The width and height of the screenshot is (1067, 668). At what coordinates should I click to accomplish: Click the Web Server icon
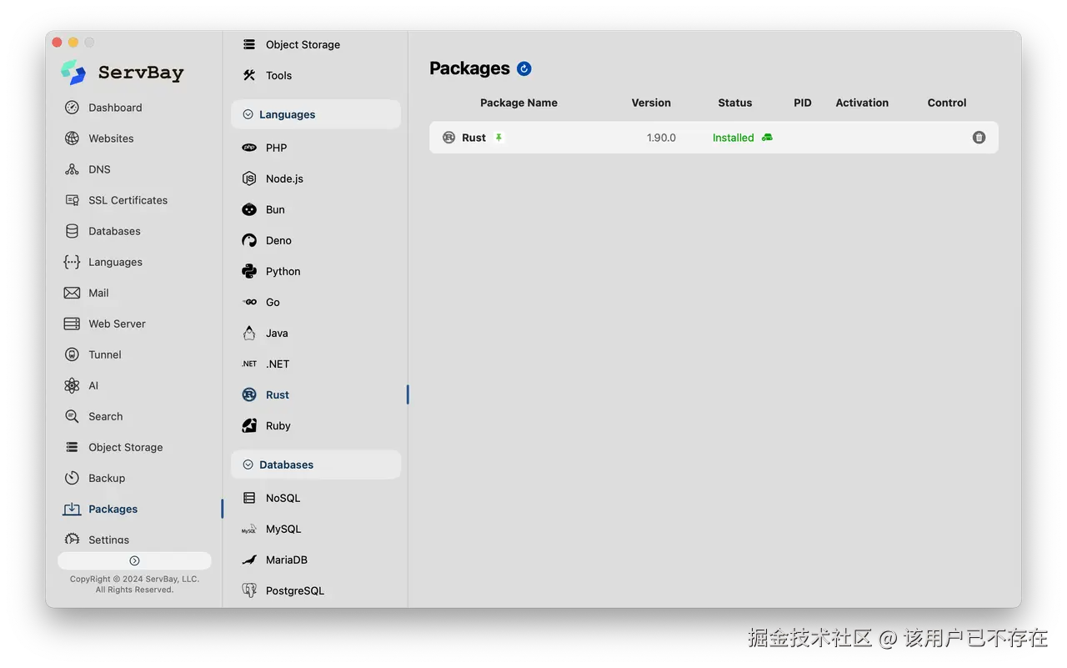[x=72, y=324]
